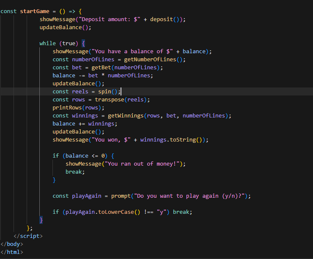Click the getWinnings function call
The height and width of the screenshot is (259, 313).
pyautogui.click(x=126, y=116)
